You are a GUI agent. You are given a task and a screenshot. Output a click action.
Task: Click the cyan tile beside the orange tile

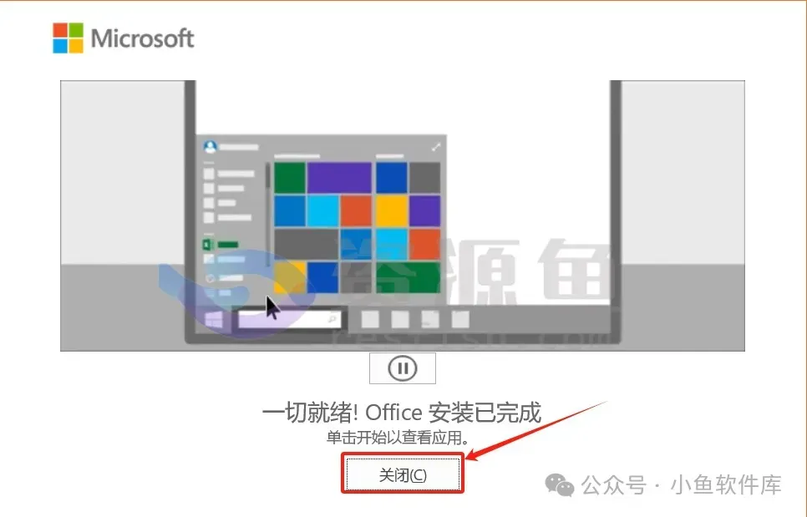322,211
